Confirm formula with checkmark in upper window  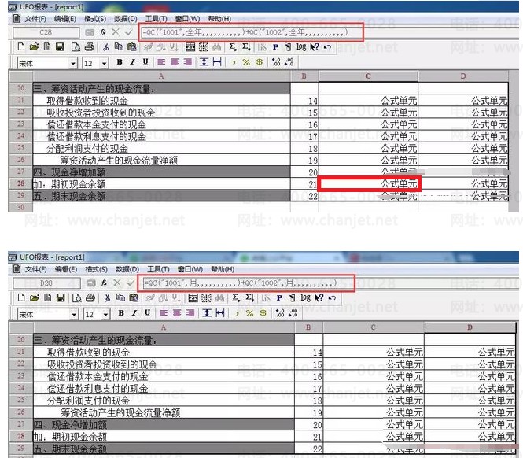(x=129, y=32)
